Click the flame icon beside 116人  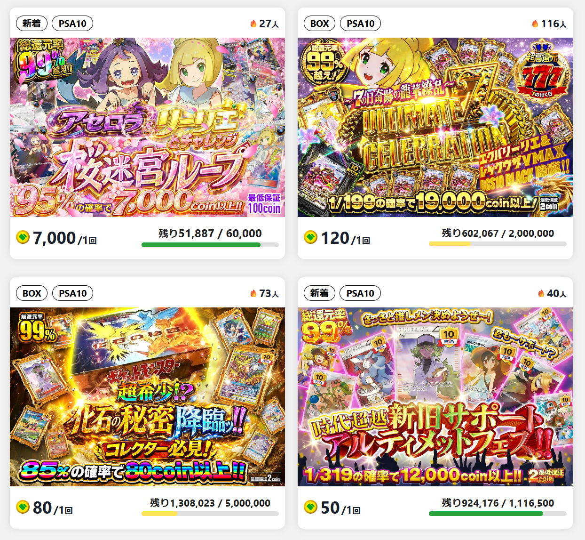pos(535,24)
